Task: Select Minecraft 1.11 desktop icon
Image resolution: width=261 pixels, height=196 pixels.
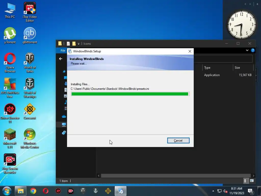Action: (10, 139)
